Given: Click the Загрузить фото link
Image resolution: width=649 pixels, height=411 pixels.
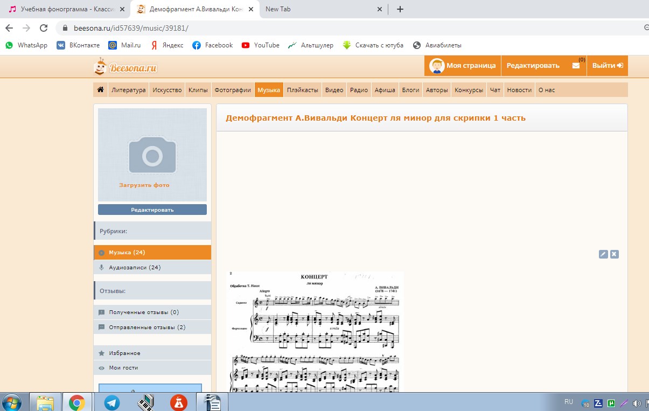Looking at the screenshot, I should (144, 185).
